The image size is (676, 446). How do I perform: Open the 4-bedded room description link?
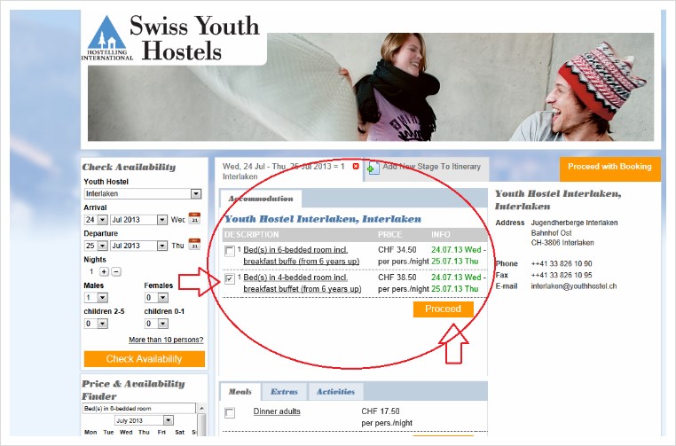[x=303, y=283]
